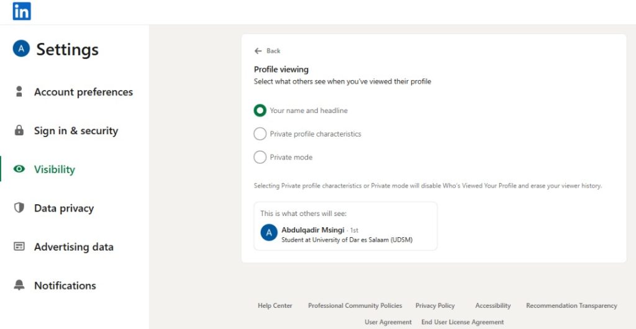
Task: Open the Help Center link
Action: click(x=275, y=305)
